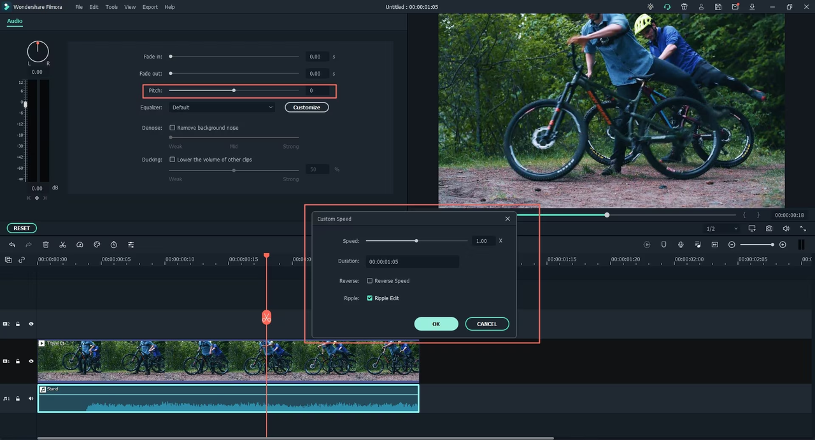
Task: Open the speed gauge tool in timeline toolbar
Action: pyautogui.click(x=80, y=245)
